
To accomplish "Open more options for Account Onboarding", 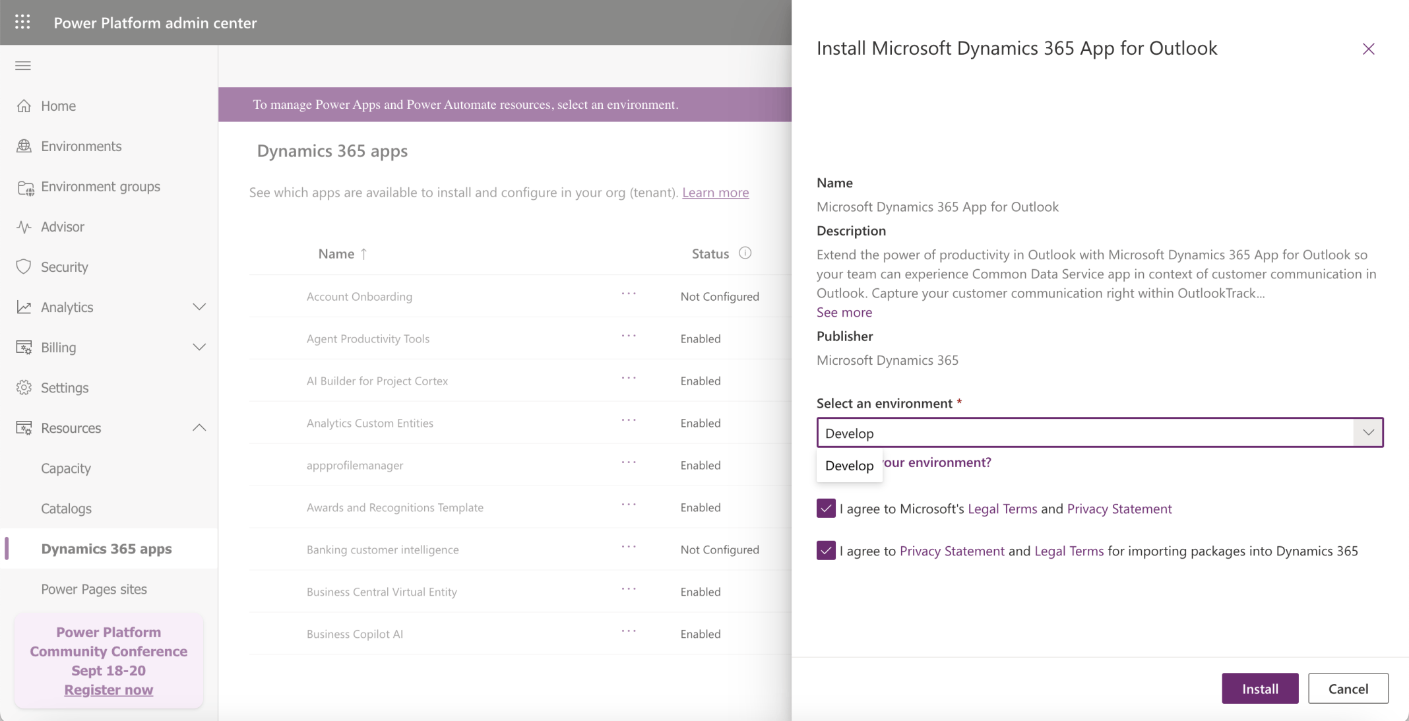I will point(629,294).
